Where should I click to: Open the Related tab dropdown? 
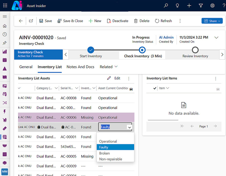click(x=109, y=67)
